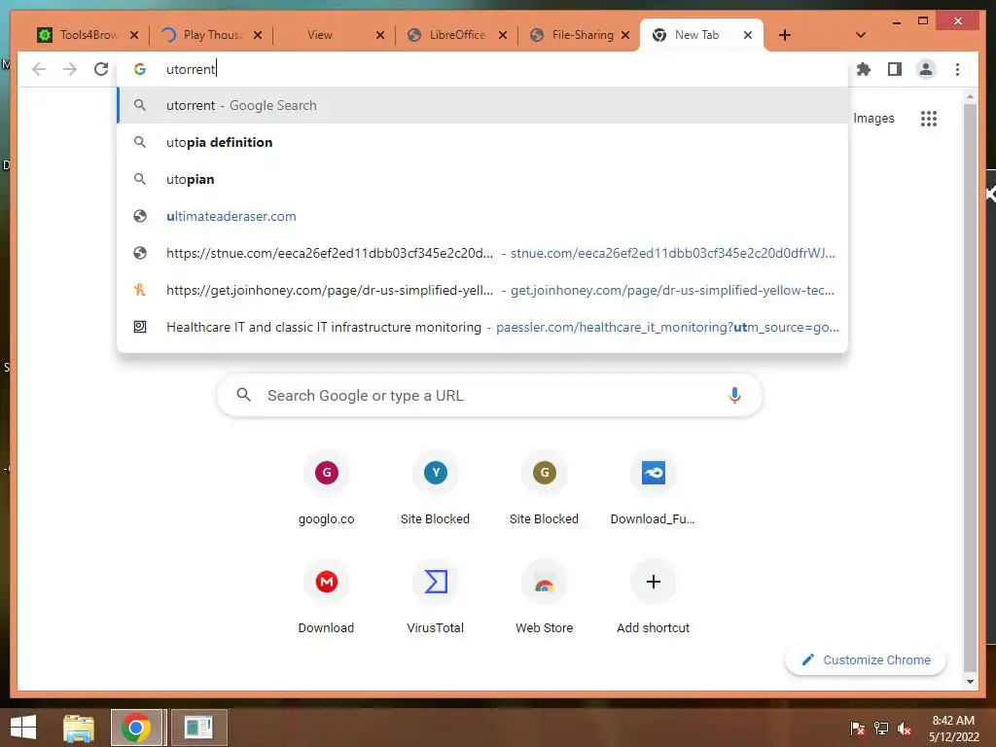The image size is (996, 747).
Task: Select the 'utorrent - Google Search' suggestion
Action: tap(482, 105)
